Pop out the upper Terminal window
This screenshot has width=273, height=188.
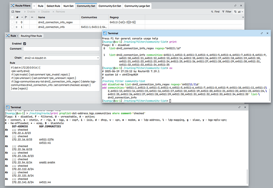click(x=262, y=33)
